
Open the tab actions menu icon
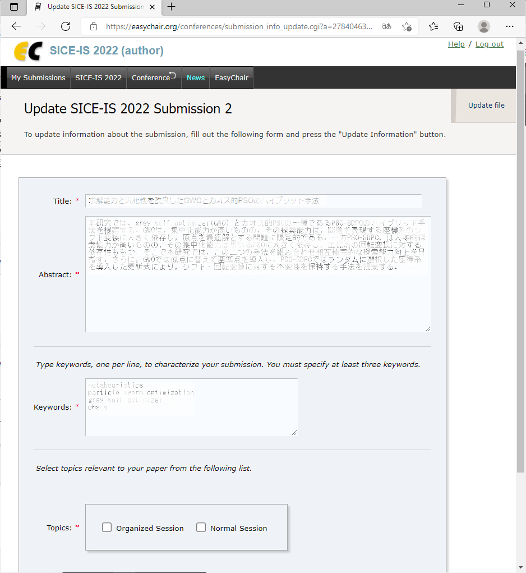(14, 7)
